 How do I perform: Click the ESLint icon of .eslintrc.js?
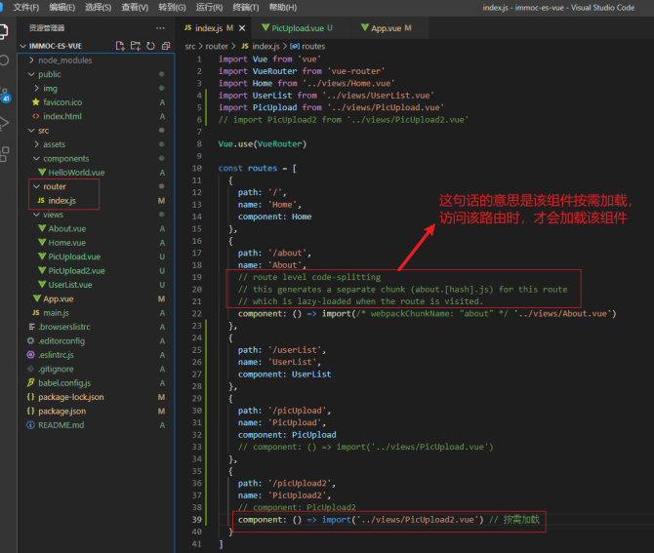pyautogui.click(x=30, y=355)
